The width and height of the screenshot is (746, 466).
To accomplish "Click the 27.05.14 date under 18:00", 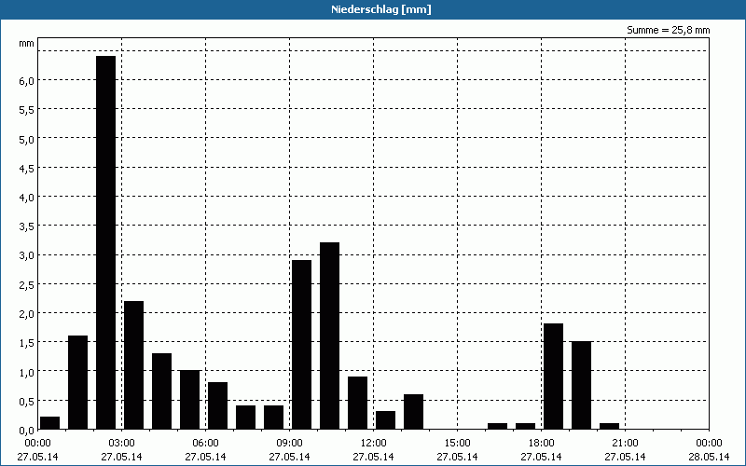I will click(542, 457).
